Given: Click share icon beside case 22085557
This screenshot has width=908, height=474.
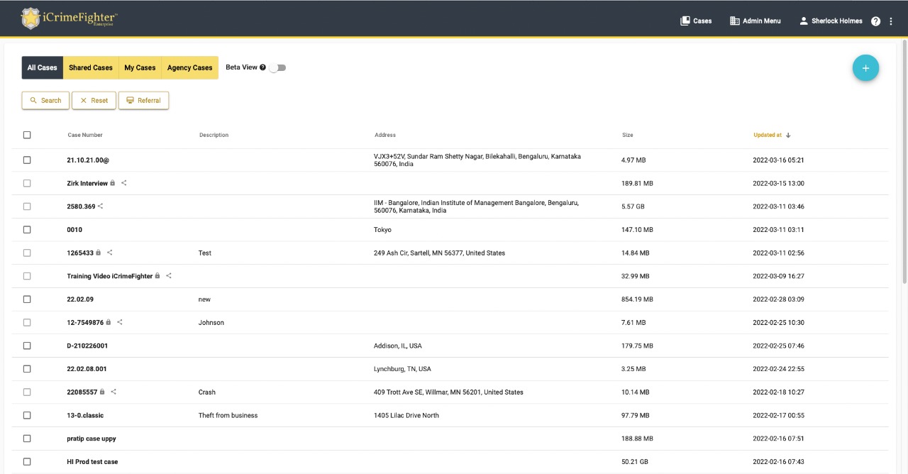Looking at the screenshot, I should (113, 392).
